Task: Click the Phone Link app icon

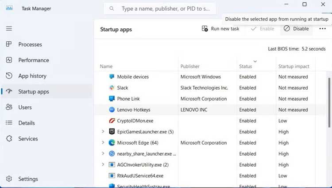Action: coord(112,99)
